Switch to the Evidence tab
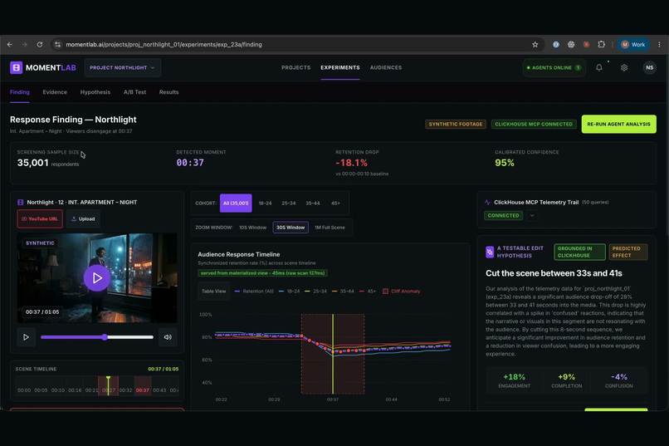This screenshot has width=669, height=446. [x=55, y=92]
